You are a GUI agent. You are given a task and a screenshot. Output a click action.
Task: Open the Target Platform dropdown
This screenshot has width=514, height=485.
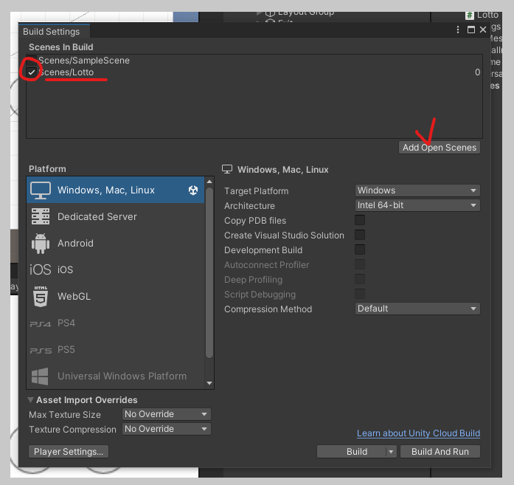(x=417, y=190)
